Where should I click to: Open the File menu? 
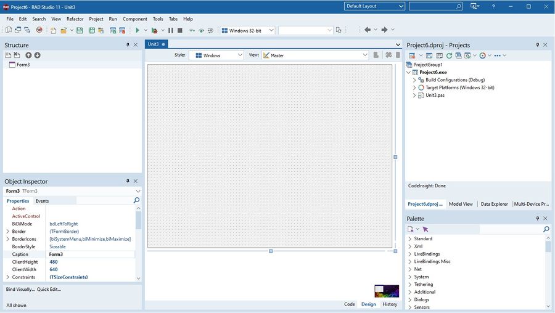[10, 18]
